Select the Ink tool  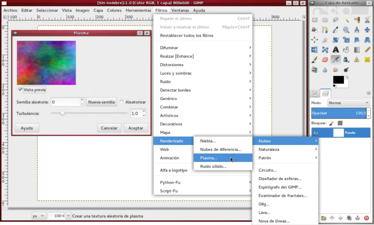point(346,59)
